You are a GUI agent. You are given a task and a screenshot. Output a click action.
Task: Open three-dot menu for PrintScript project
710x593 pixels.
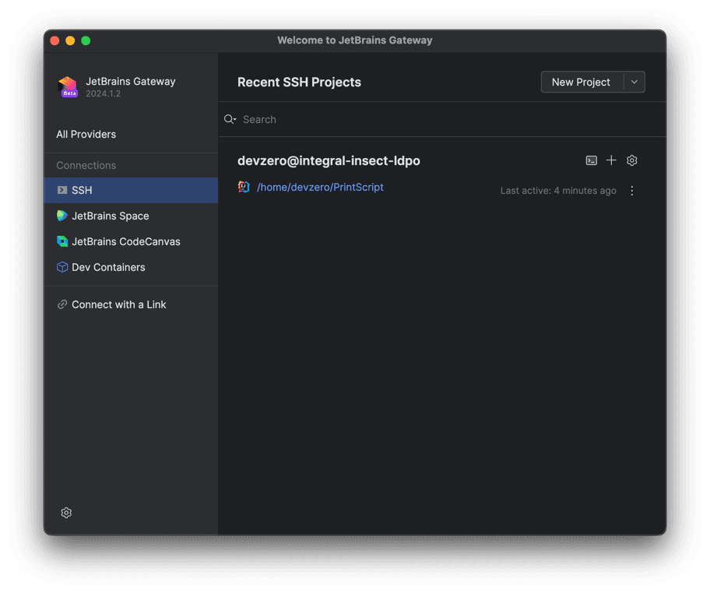pyautogui.click(x=631, y=191)
